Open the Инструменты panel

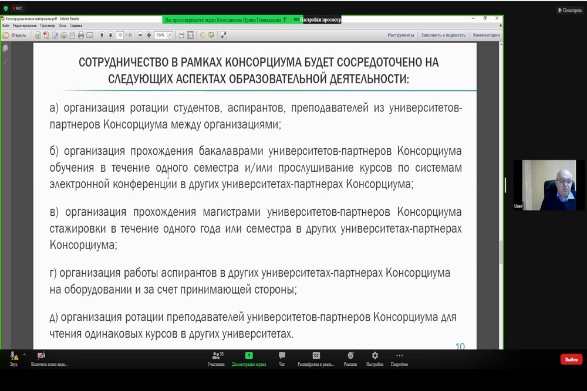click(x=400, y=35)
